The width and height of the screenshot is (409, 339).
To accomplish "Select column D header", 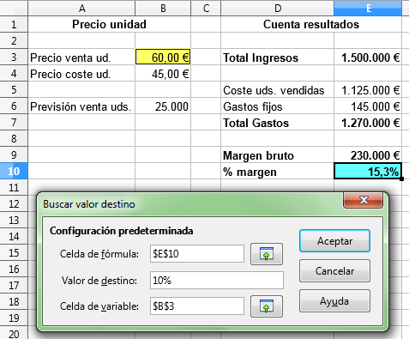I will tap(277, 8).
